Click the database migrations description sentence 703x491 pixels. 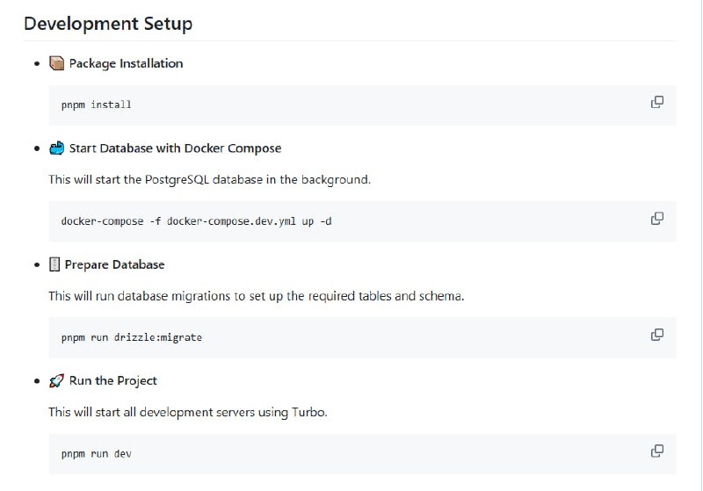[256, 296]
